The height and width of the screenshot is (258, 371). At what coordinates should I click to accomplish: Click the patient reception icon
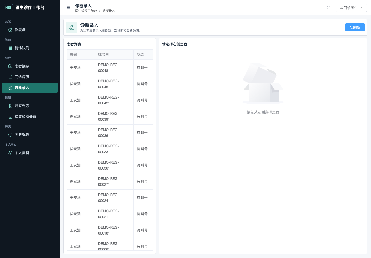(x=10, y=66)
